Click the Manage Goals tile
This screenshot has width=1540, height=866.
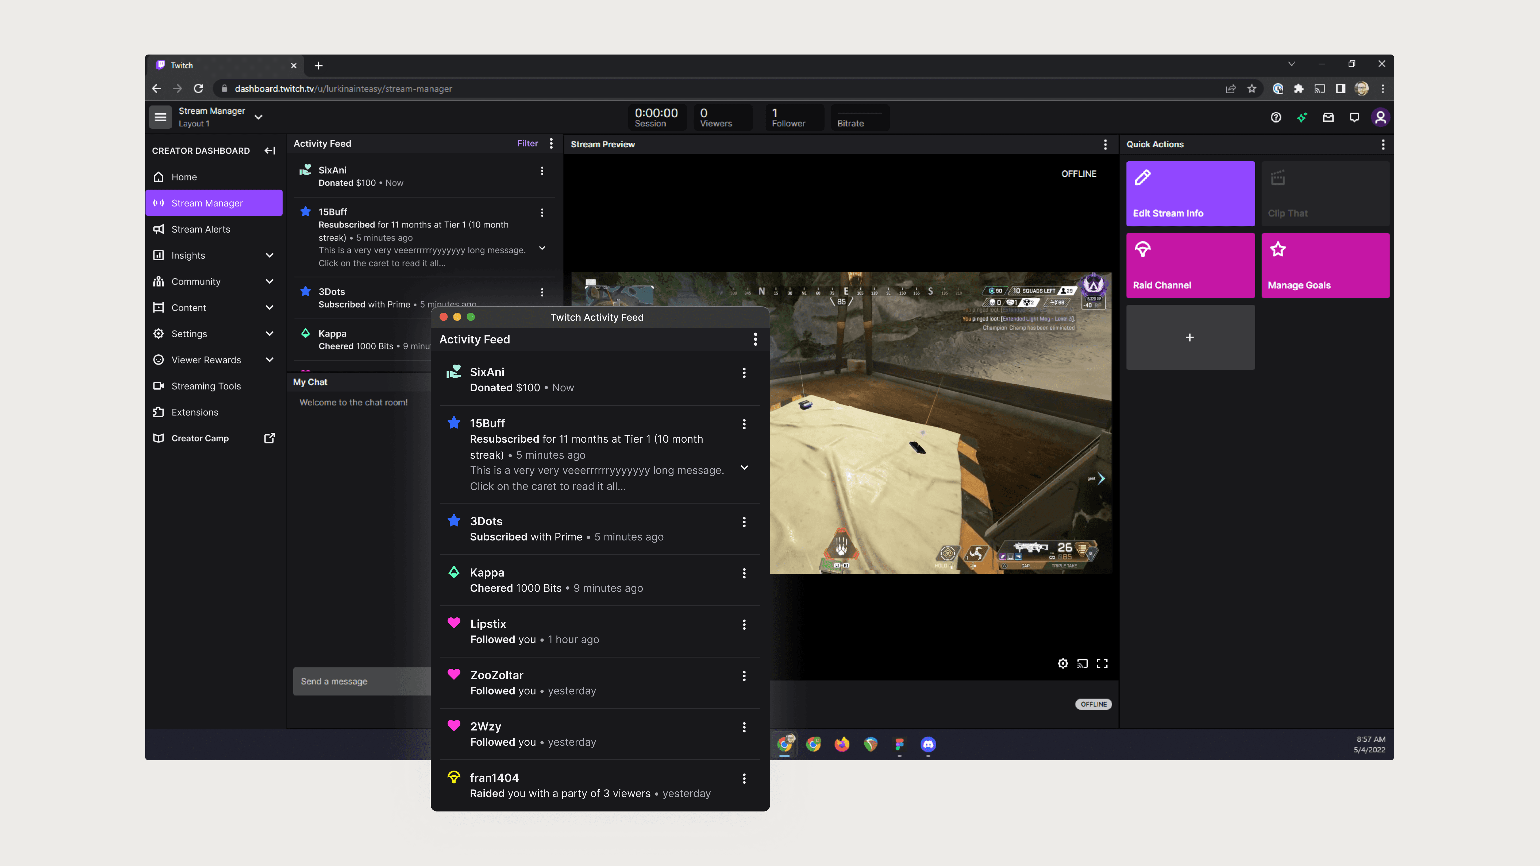[1325, 265]
